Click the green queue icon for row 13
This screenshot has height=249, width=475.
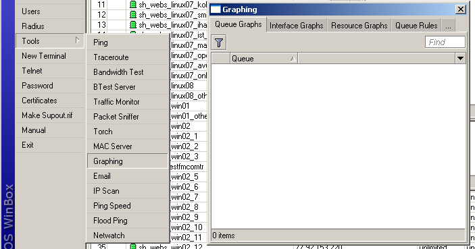(x=132, y=25)
